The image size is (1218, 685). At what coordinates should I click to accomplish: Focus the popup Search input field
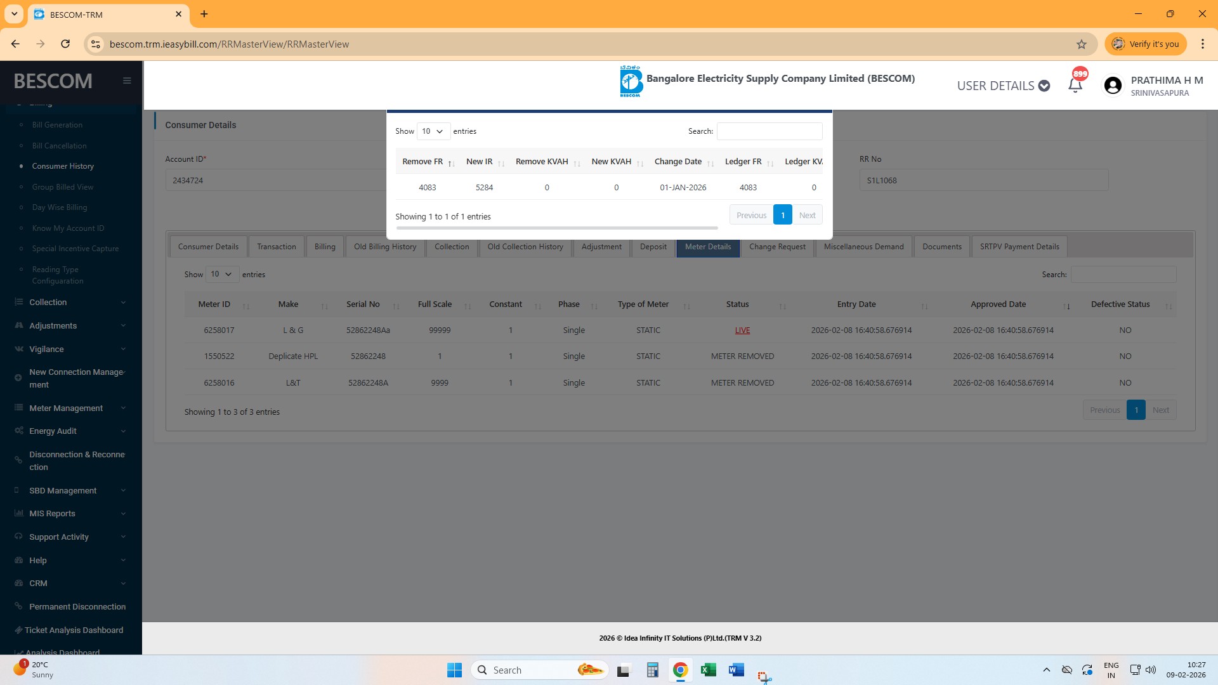(x=769, y=131)
